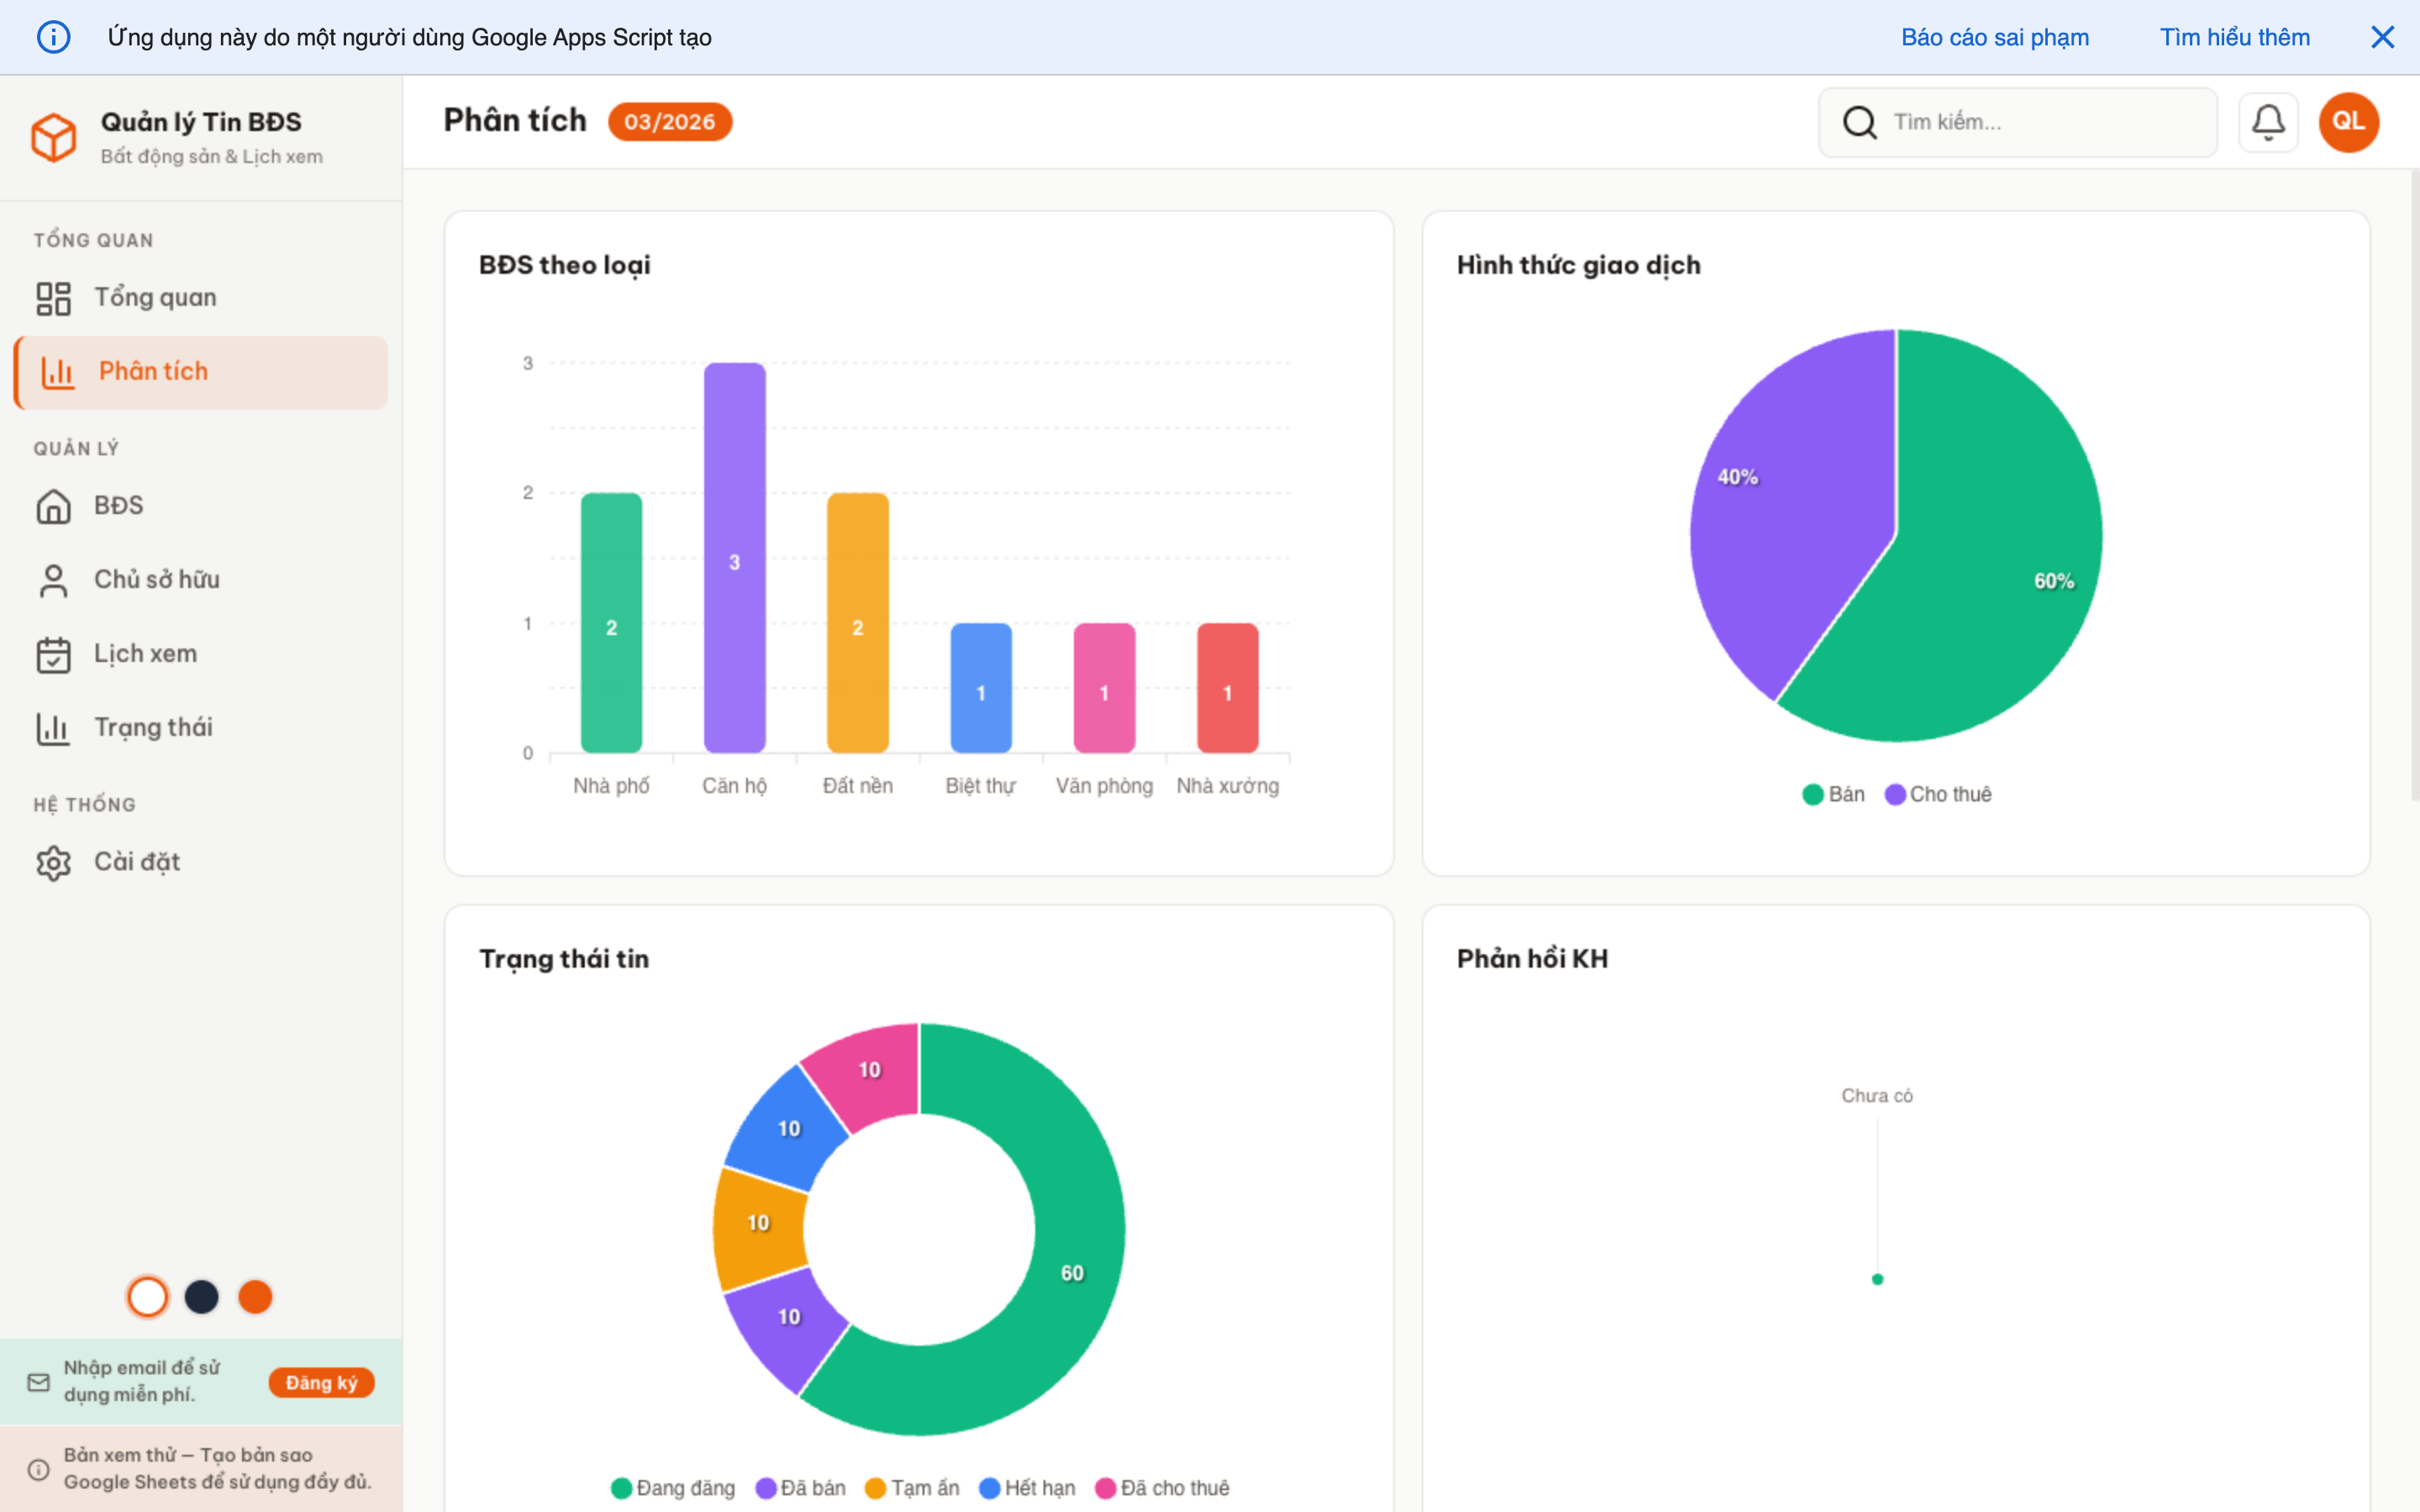Click the orange app logo icon
Viewport: 2420px width, 1512px height.
pos(54,137)
